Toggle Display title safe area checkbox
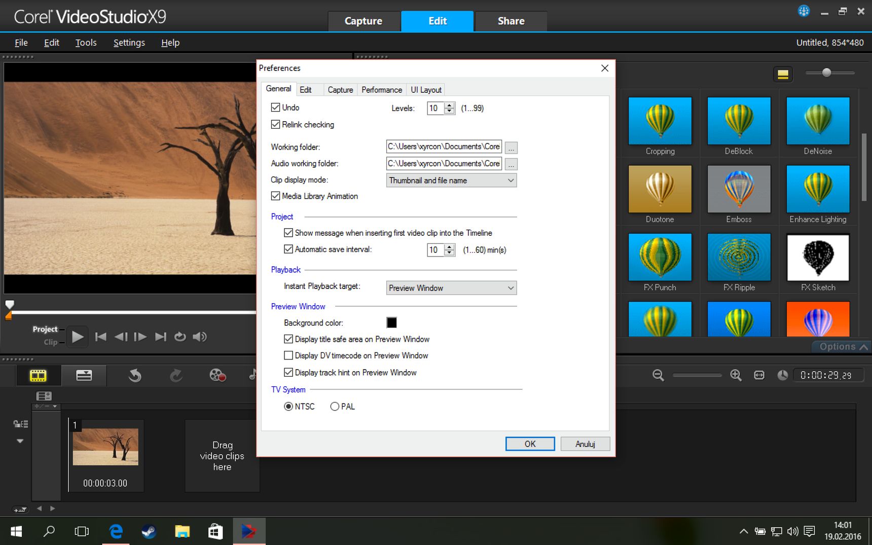 tap(288, 339)
